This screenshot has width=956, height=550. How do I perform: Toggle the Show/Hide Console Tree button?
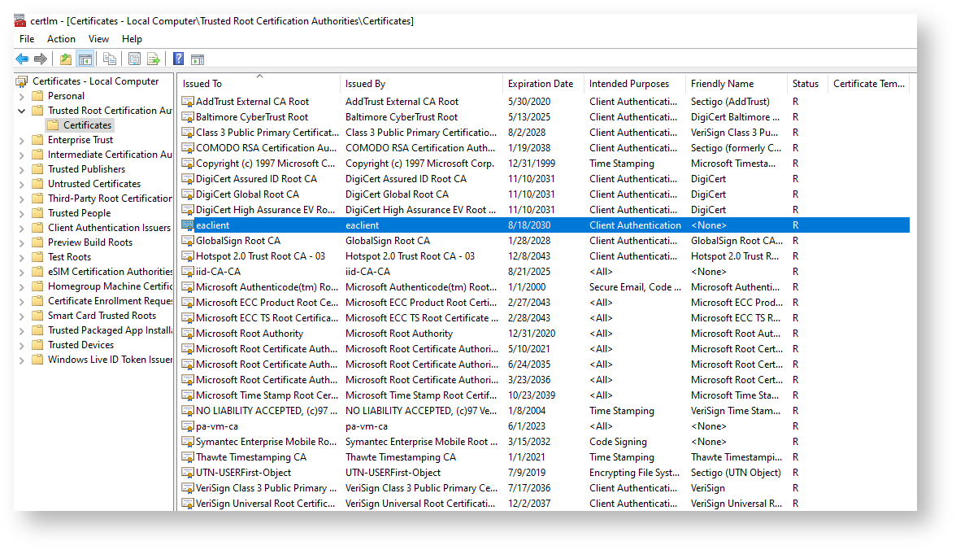(x=85, y=59)
